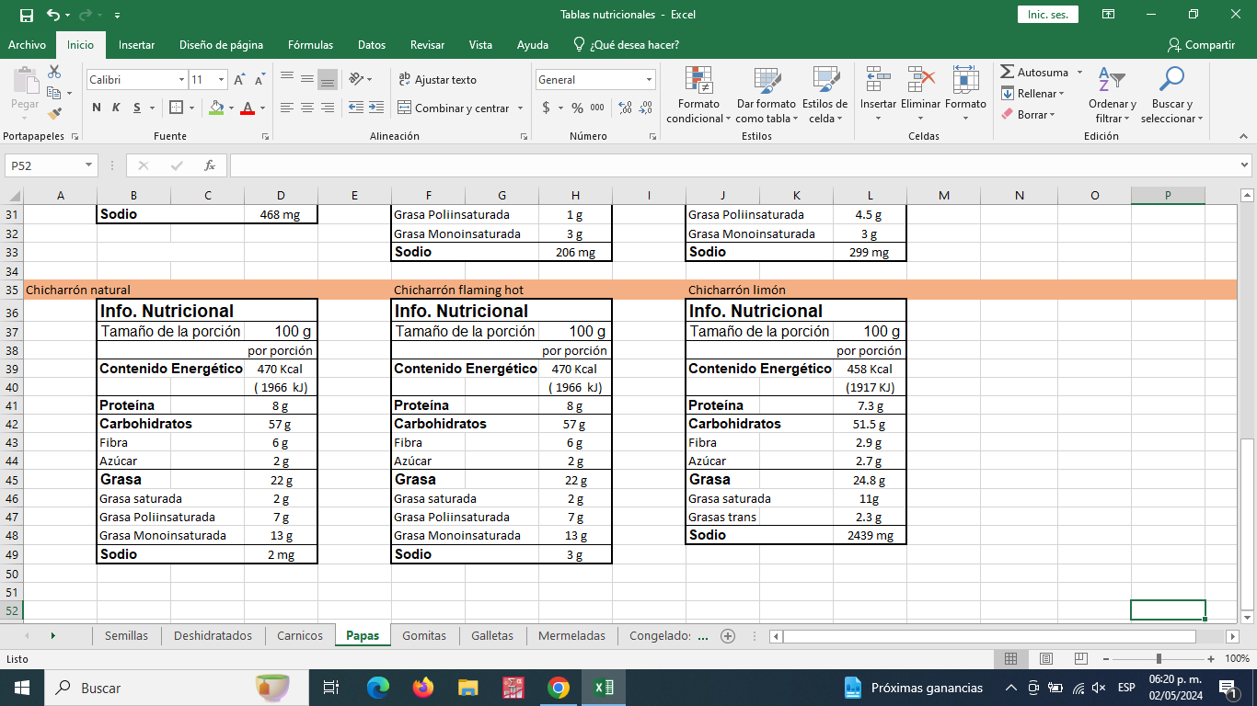Center cell text horizontally

[x=306, y=108]
